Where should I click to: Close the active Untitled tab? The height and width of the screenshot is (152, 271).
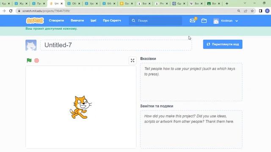[62, 3]
